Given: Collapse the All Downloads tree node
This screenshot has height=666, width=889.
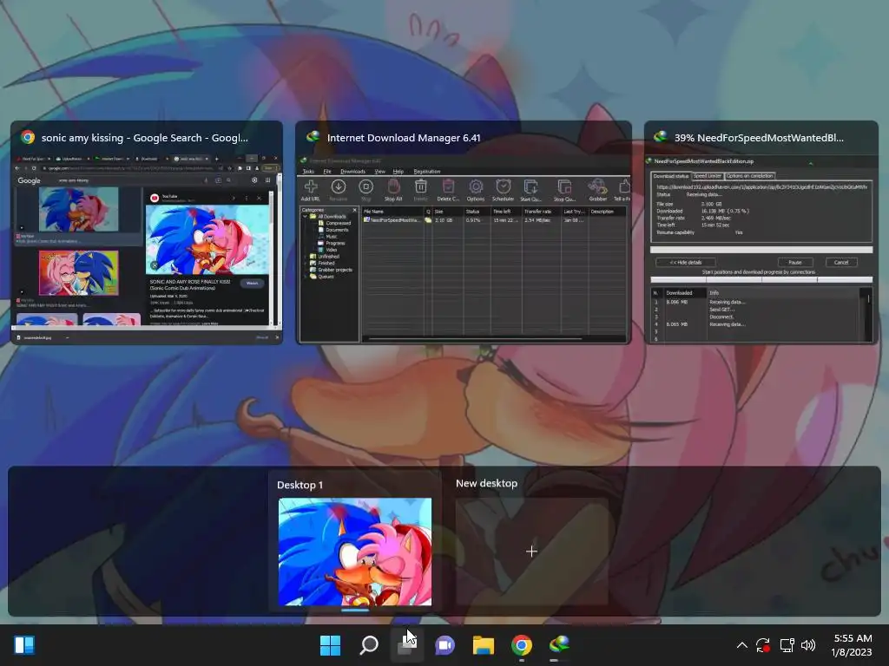Looking at the screenshot, I should point(305,216).
